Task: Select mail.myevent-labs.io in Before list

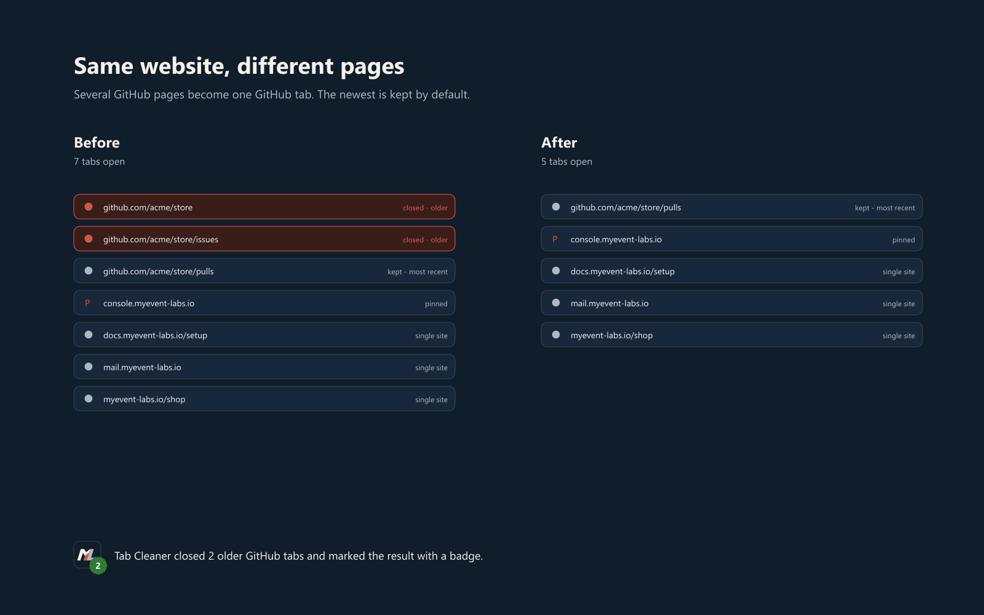Action: [x=142, y=367]
